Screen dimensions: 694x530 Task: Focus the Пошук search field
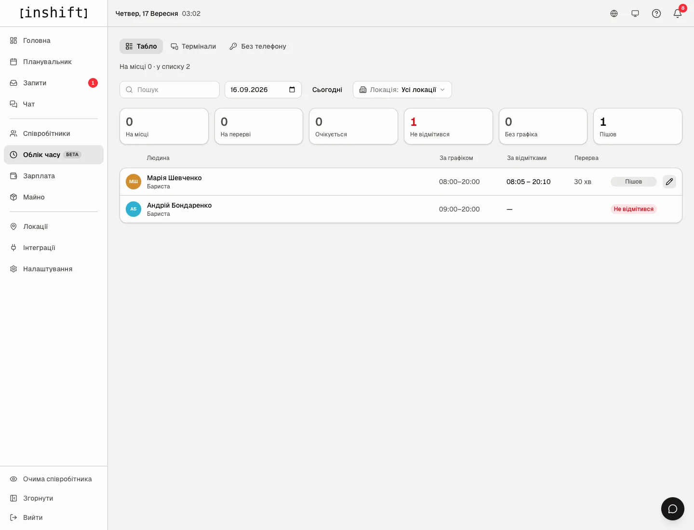(170, 90)
